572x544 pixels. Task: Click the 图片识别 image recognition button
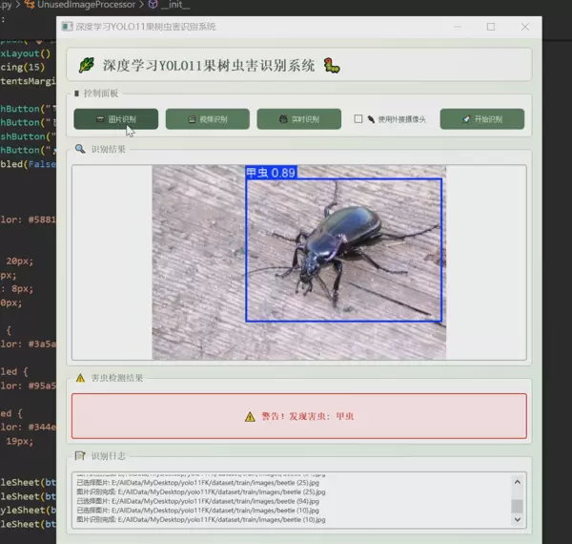tap(116, 119)
